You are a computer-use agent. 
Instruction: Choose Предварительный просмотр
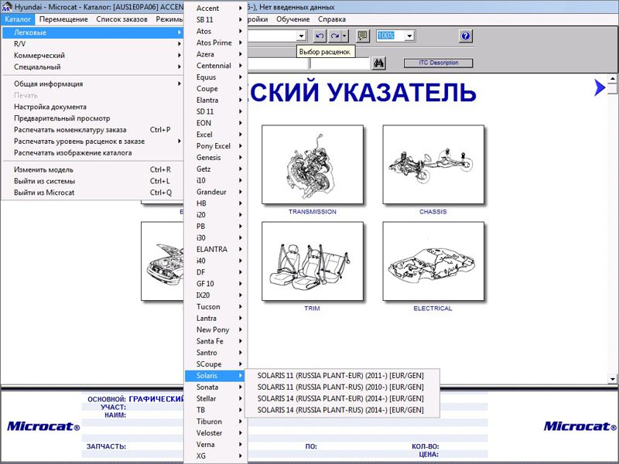tap(93, 118)
